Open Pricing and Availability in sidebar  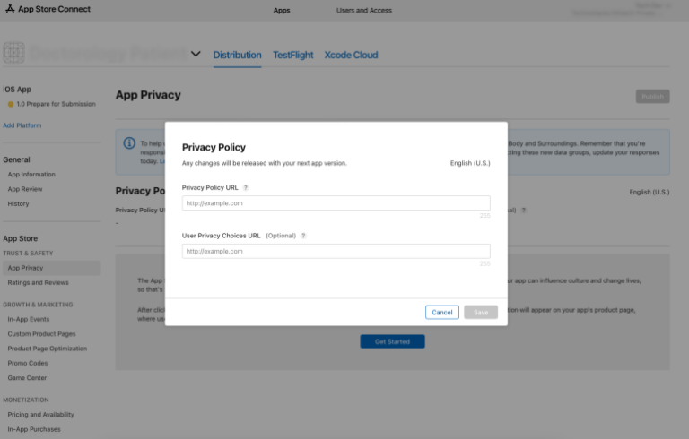(x=41, y=415)
